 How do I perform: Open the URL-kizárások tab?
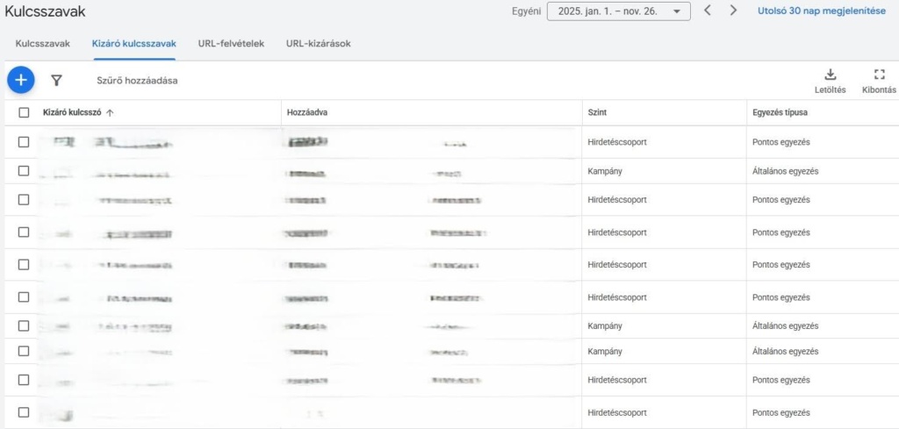pyautogui.click(x=318, y=44)
